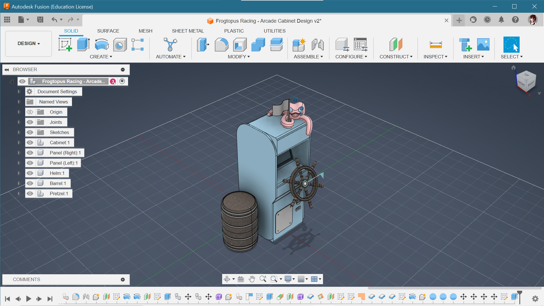Select the Revolve tool

pyautogui.click(x=102, y=44)
